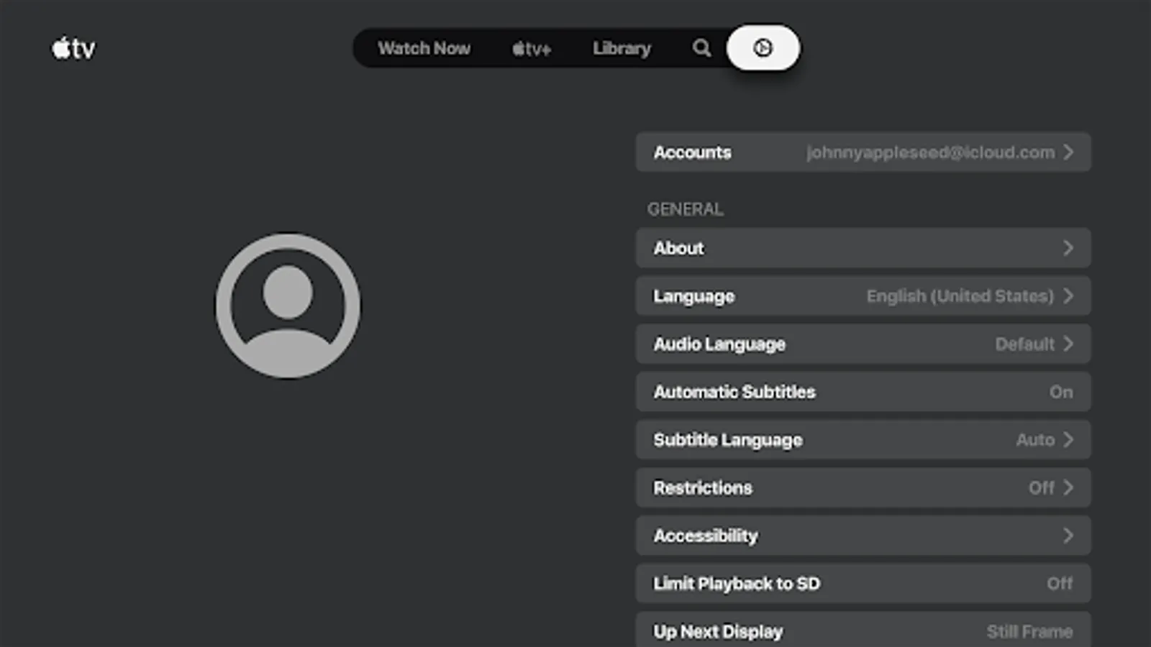Screen dimensions: 1151x647
Task: Click the GENERAL section header
Action: 685,209
